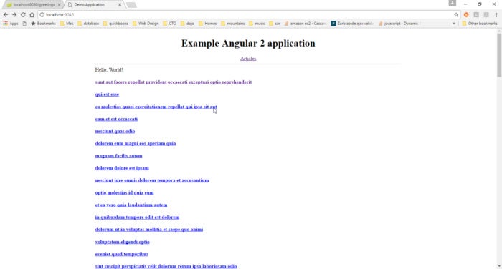Viewport: 502px width, 269px height.
Task: Open the home page icon
Action: (32, 15)
